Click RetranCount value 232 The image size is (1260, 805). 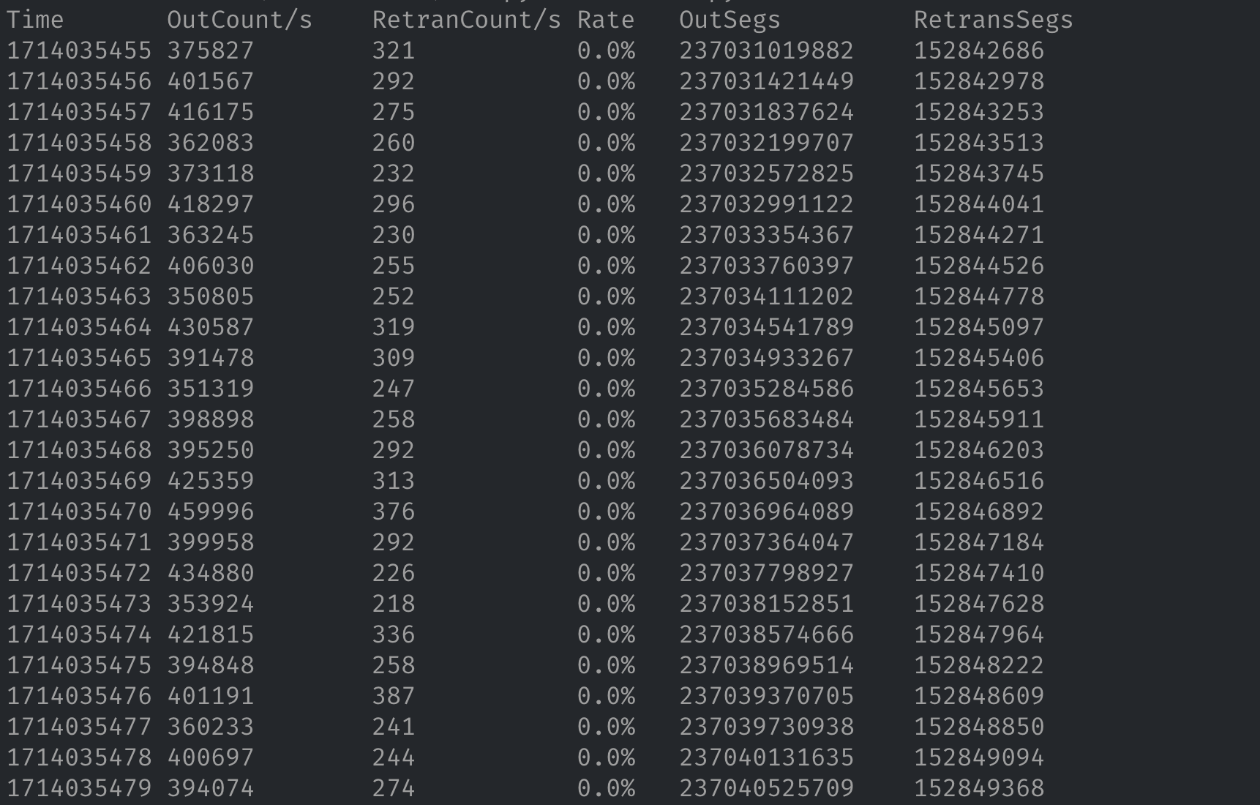[394, 173]
